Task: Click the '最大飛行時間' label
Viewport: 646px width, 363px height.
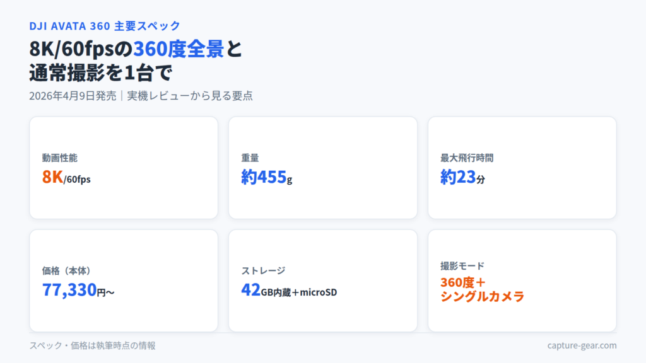Action: click(467, 158)
